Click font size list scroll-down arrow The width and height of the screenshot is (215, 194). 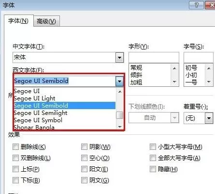209,82
